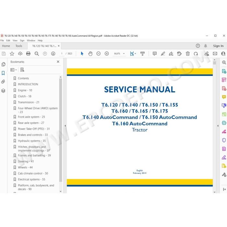The height and width of the screenshot is (227, 227).
Task: Open the Contents bookmark
Action: (x=23, y=78)
